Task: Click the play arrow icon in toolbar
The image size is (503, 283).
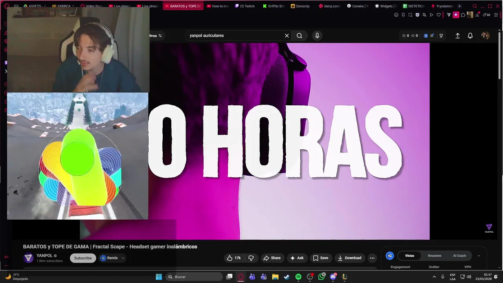Action: point(431,15)
